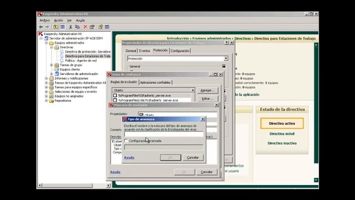Click Cancelar in Máscara de exclusión dialog
355x200 pixels.
click(207, 172)
